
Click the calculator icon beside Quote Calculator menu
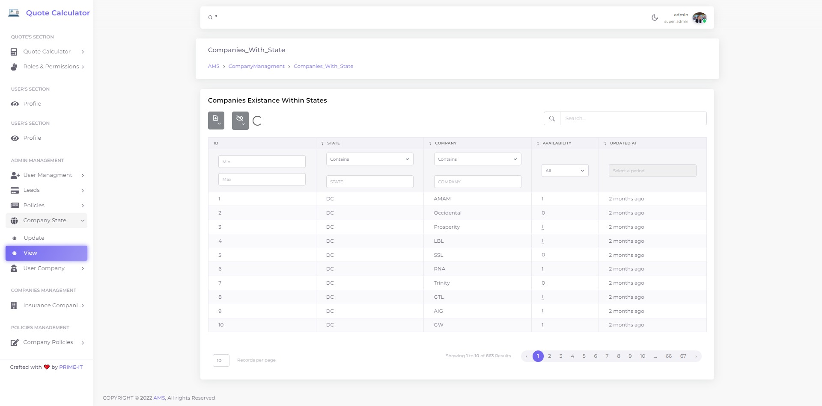coord(14,52)
